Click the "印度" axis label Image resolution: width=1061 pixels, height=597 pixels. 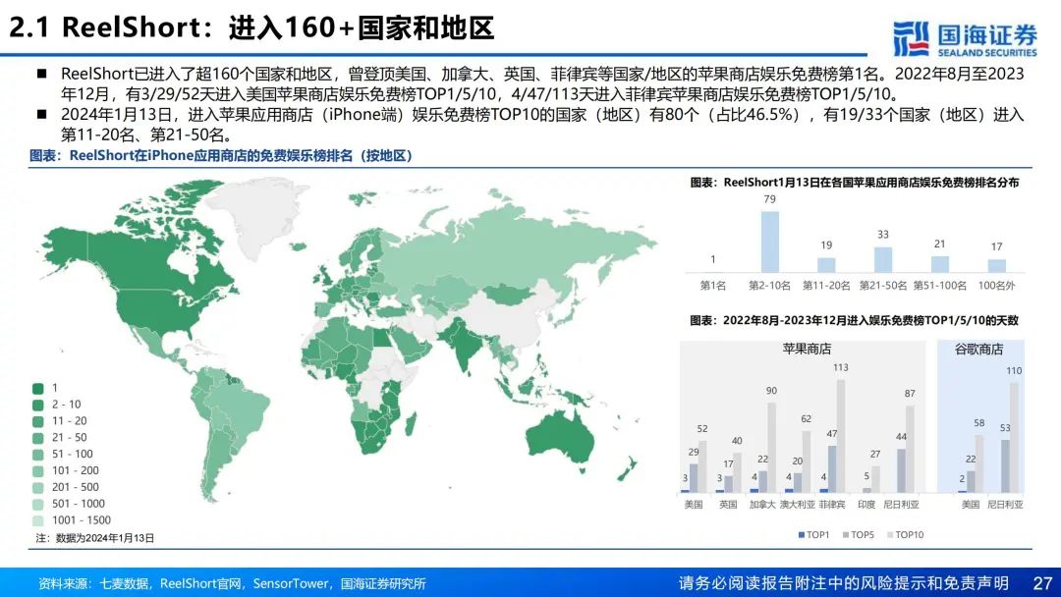pos(866,505)
